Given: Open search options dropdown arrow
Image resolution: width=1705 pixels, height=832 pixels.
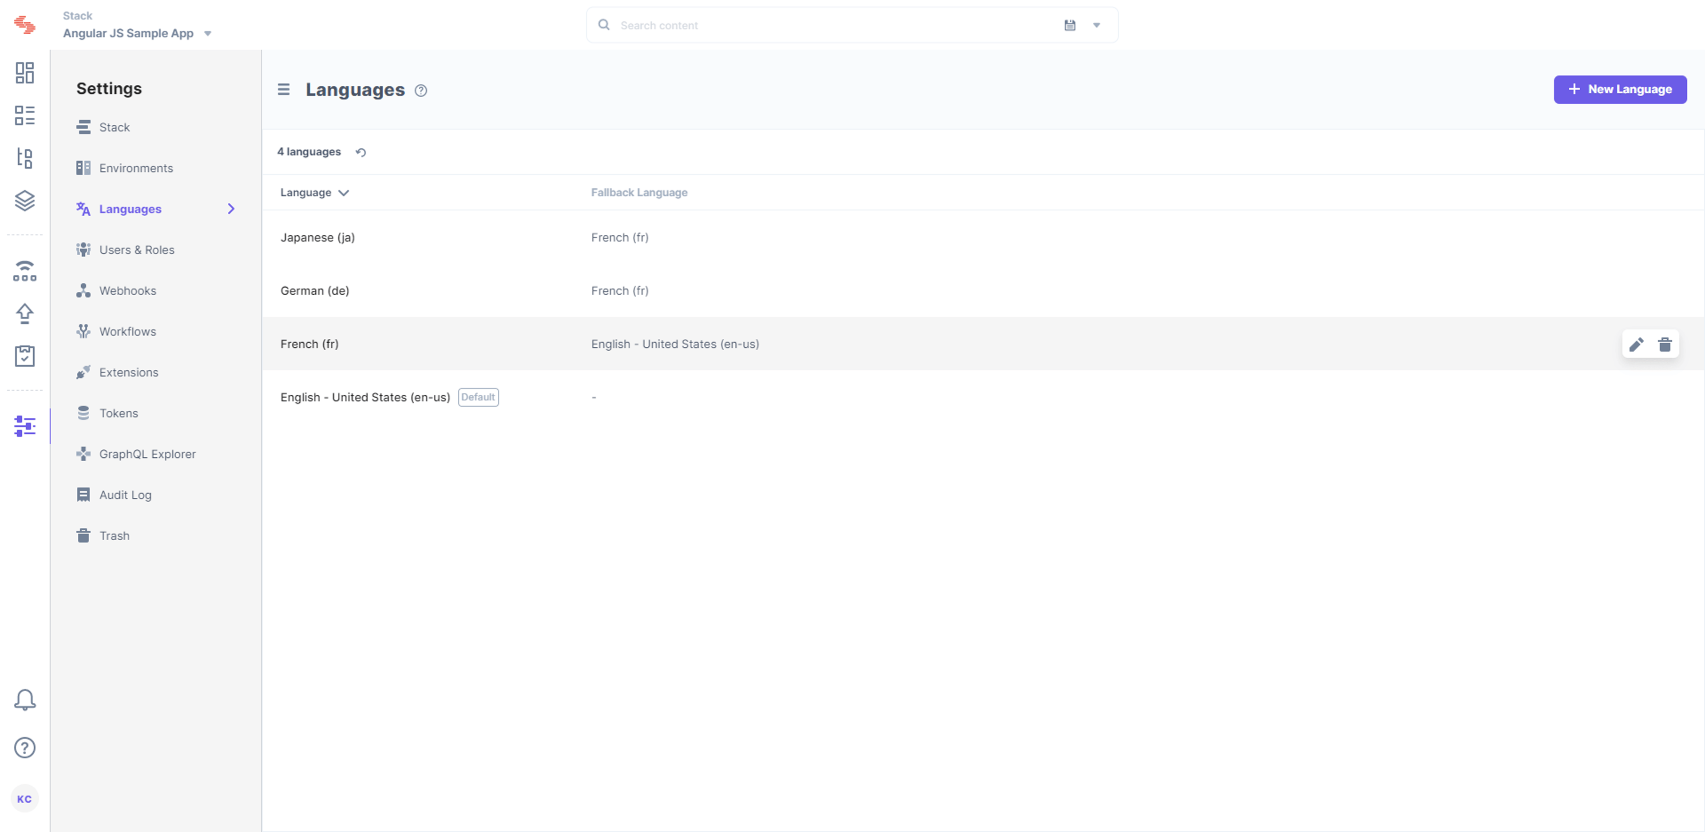Looking at the screenshot, I should tap(1096, 25).
